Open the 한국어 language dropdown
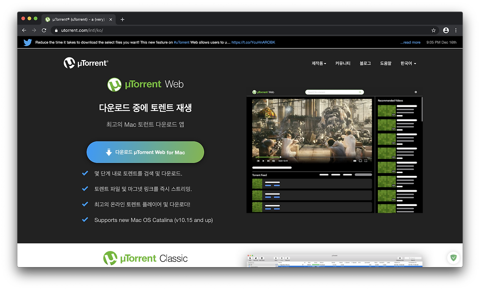 click(408, 63)
